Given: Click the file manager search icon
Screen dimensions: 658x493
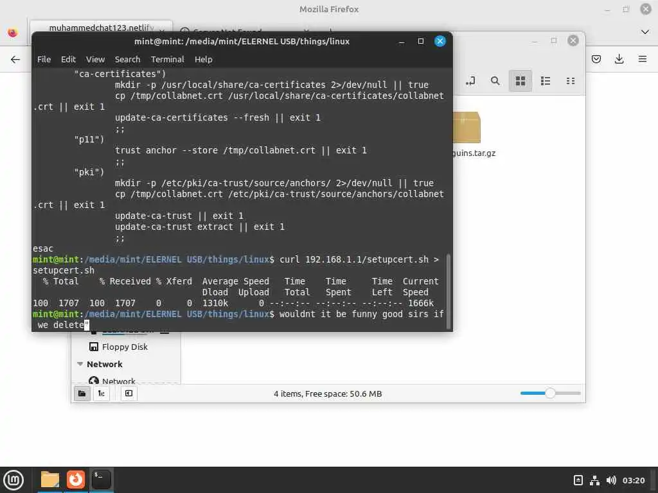Looking at the screenshot, I should 495,81.
